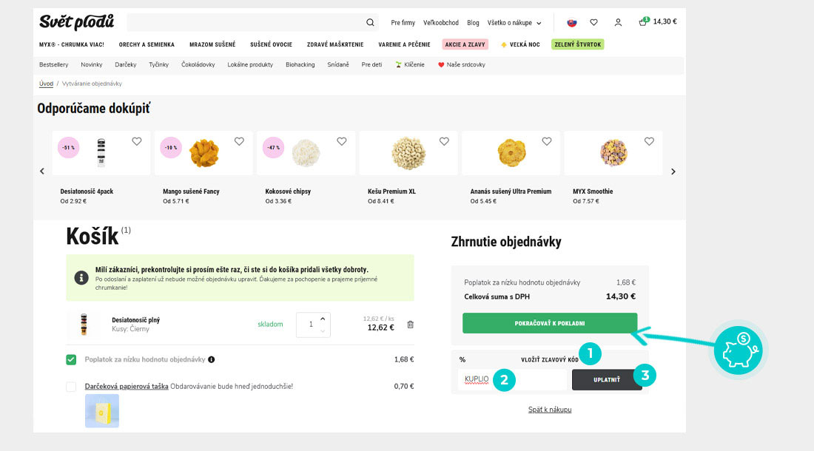Increase Desiatonosič quantity with up arrow

click(x=323, y=319)
